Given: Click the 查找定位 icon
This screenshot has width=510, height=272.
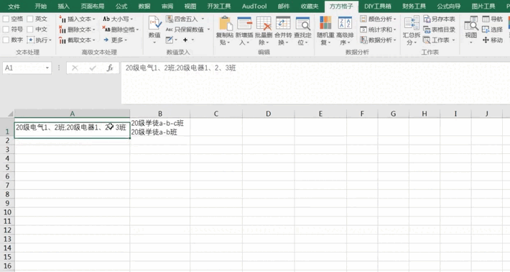Looking at the screenshot, I should click(x=303, y=24).
